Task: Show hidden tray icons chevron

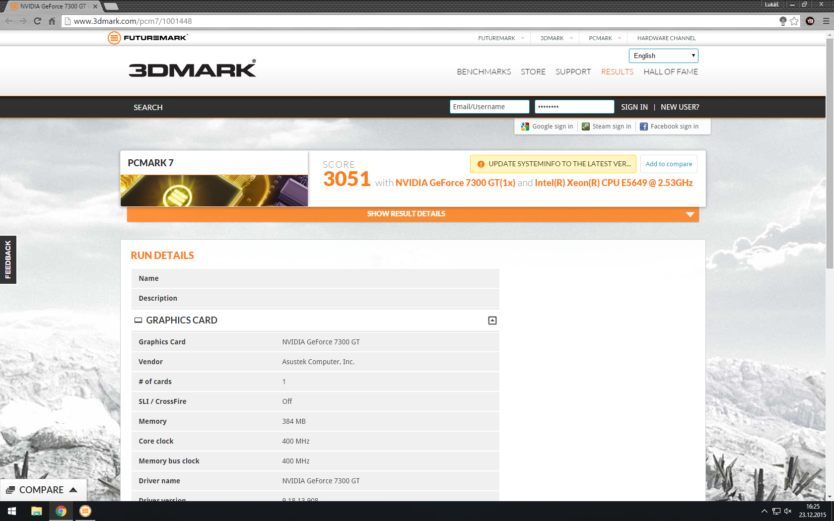Action: (764, 511)
